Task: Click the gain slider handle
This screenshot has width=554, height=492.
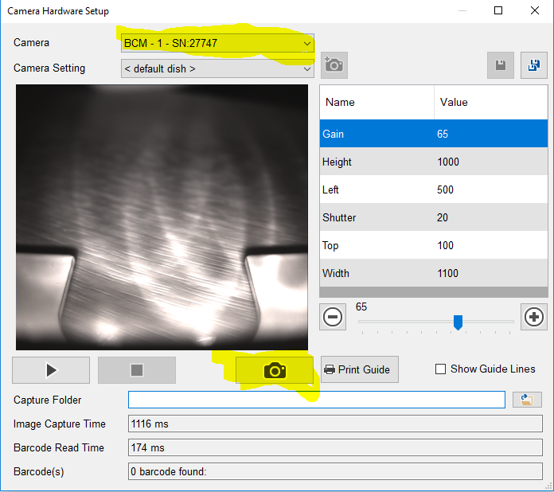Action: pyautogui.click(x=458, y=322)
